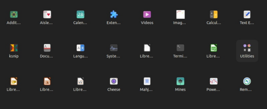The image size is (267, 109).
Task: Open Language Support settings
Action: click(x=80, y=48)
